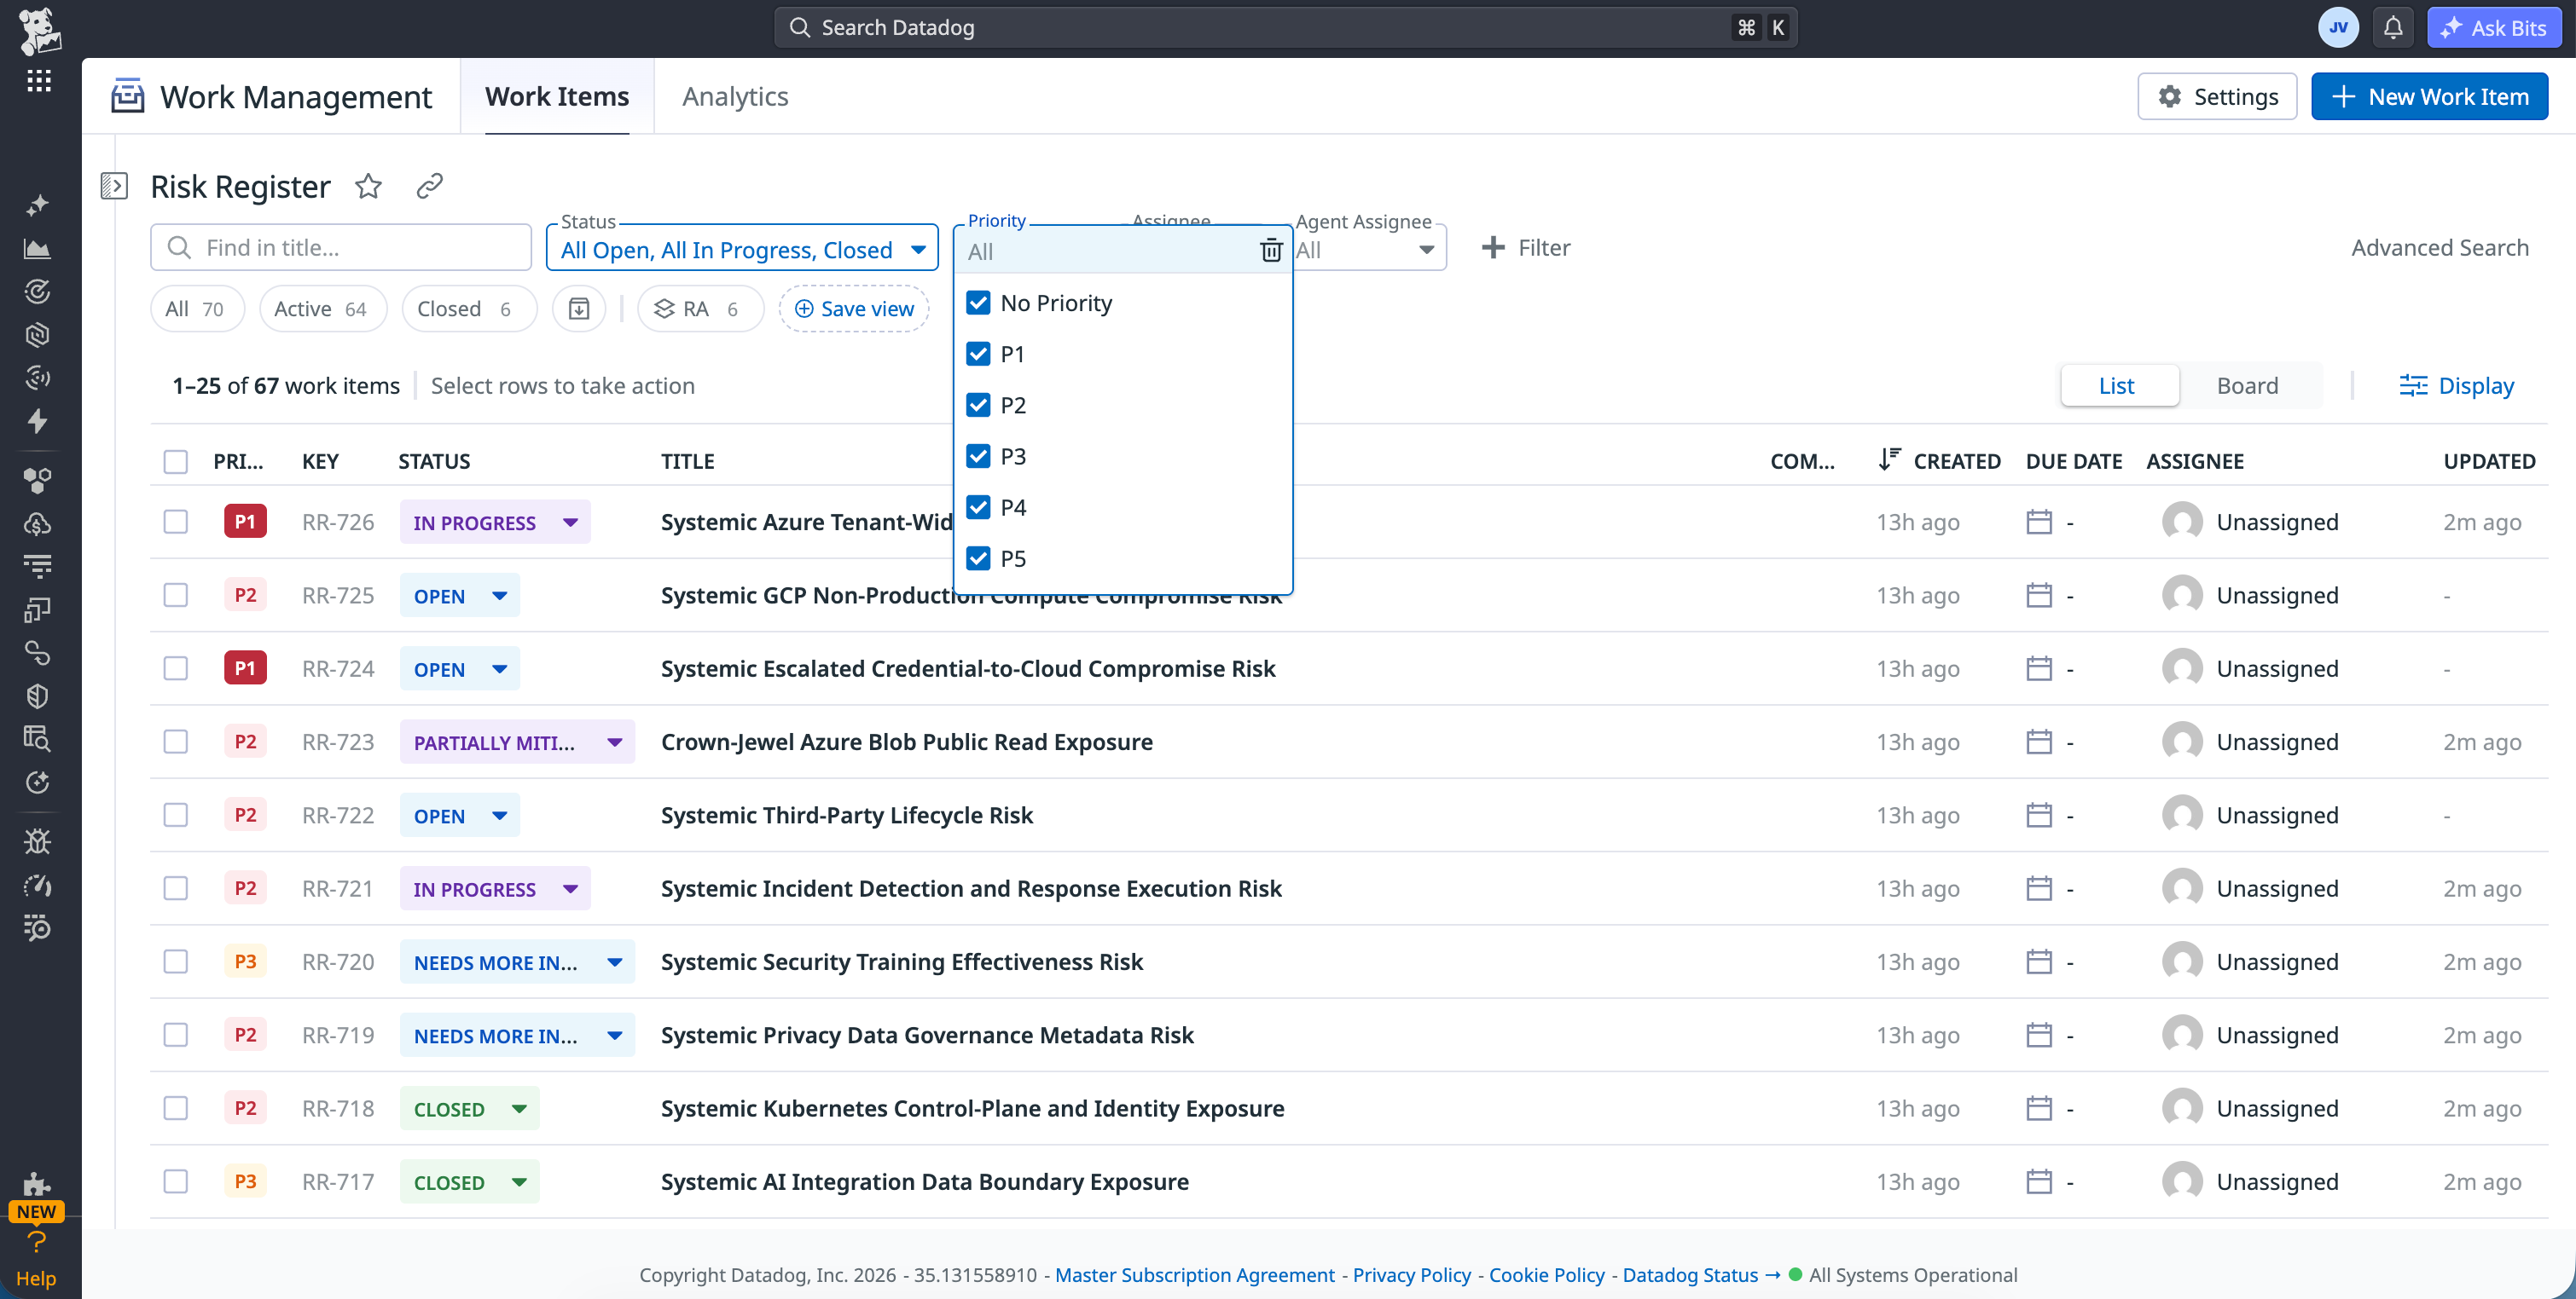Select the row checkbox for RR-719

coord(176,1034)
